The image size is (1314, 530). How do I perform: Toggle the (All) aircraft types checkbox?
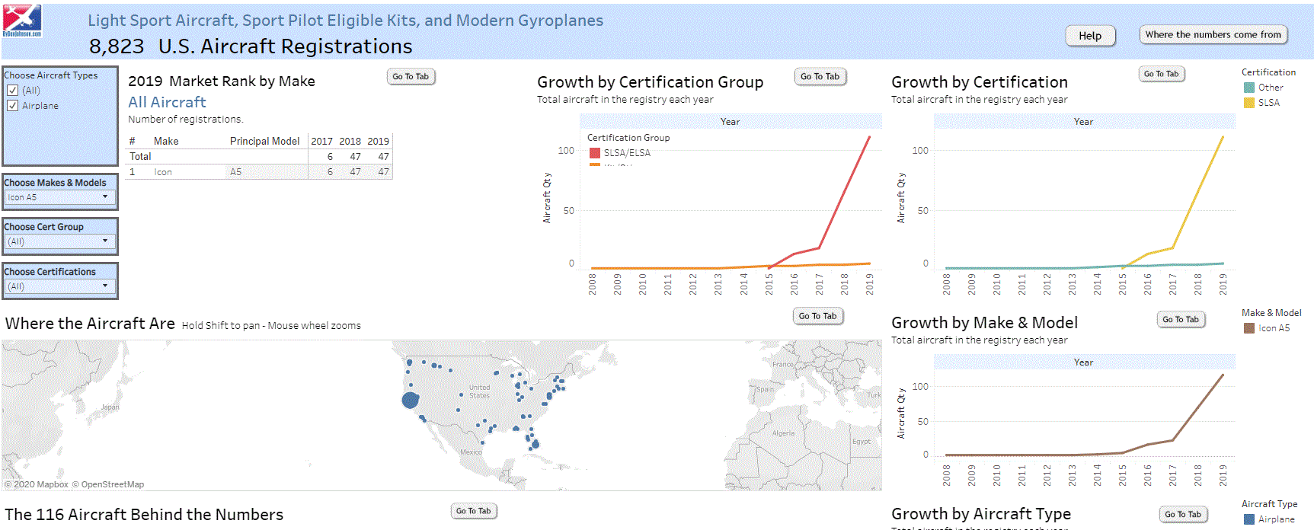click(x=13, y=91)
